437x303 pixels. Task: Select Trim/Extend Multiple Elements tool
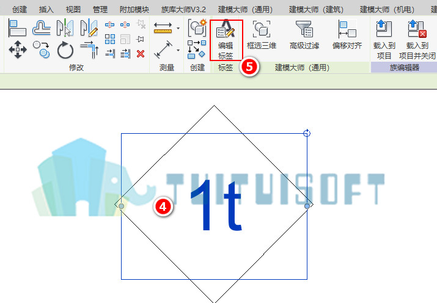pyautogui.click(x=125, y=54)
